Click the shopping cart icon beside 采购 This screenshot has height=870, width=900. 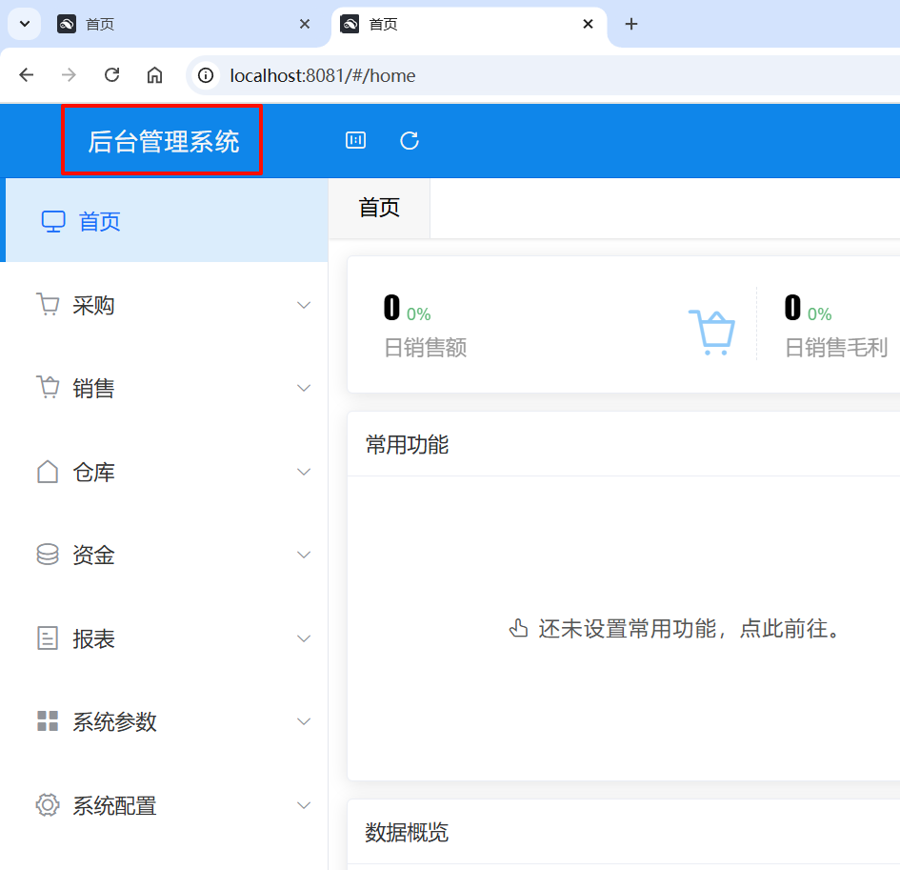47,305
